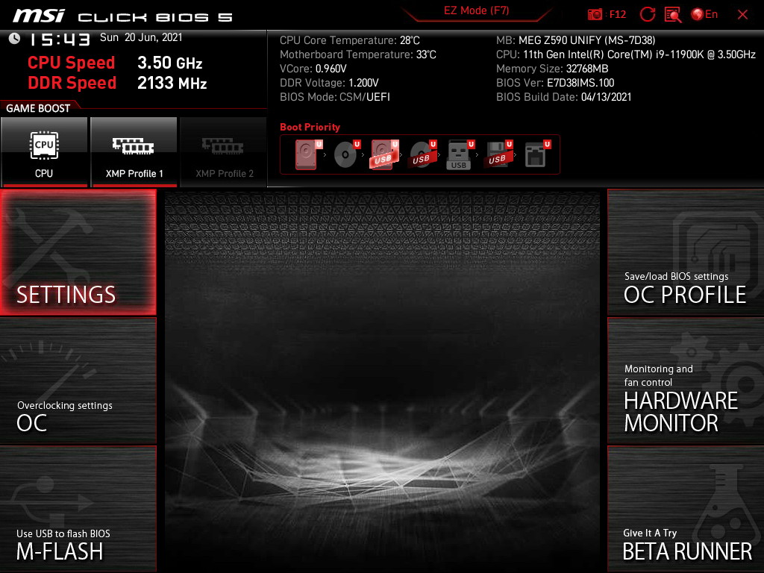Screen dimensions: 764x573
Task: Enable XMP Profile 2
Action: click(224, 152)
